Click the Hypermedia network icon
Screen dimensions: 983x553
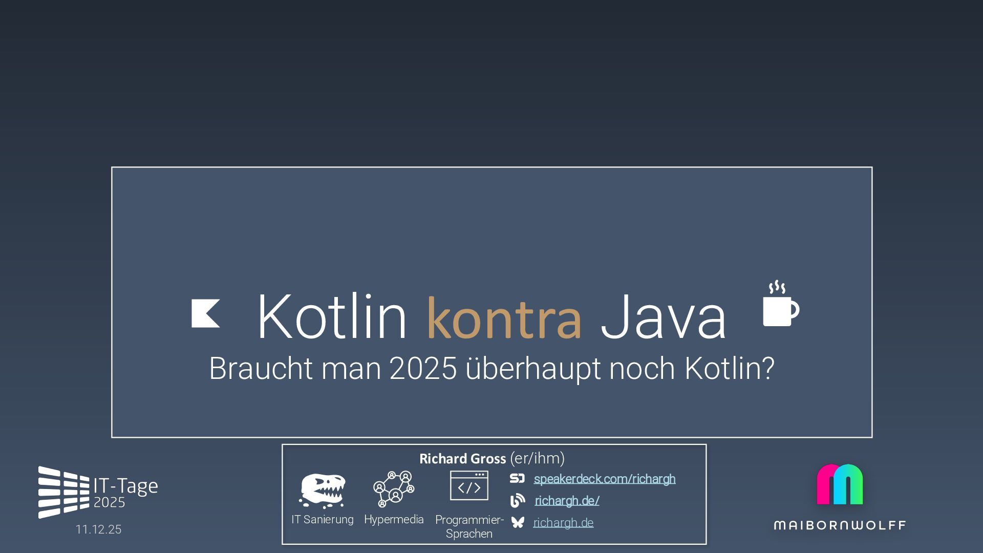(x=394, y=488)
